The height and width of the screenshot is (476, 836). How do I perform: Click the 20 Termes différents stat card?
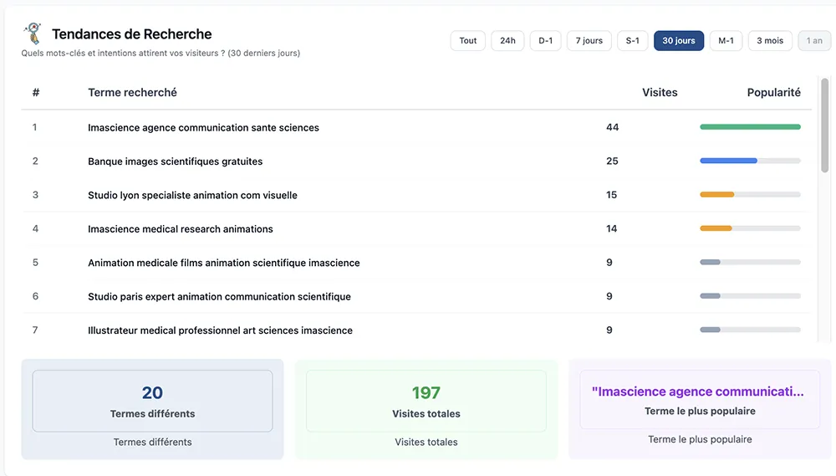point(152,409)
